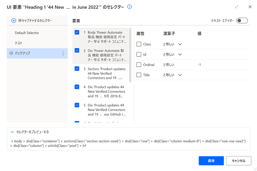
Task: Click the plus icon for recapture selector
Action: coord(13,21)
